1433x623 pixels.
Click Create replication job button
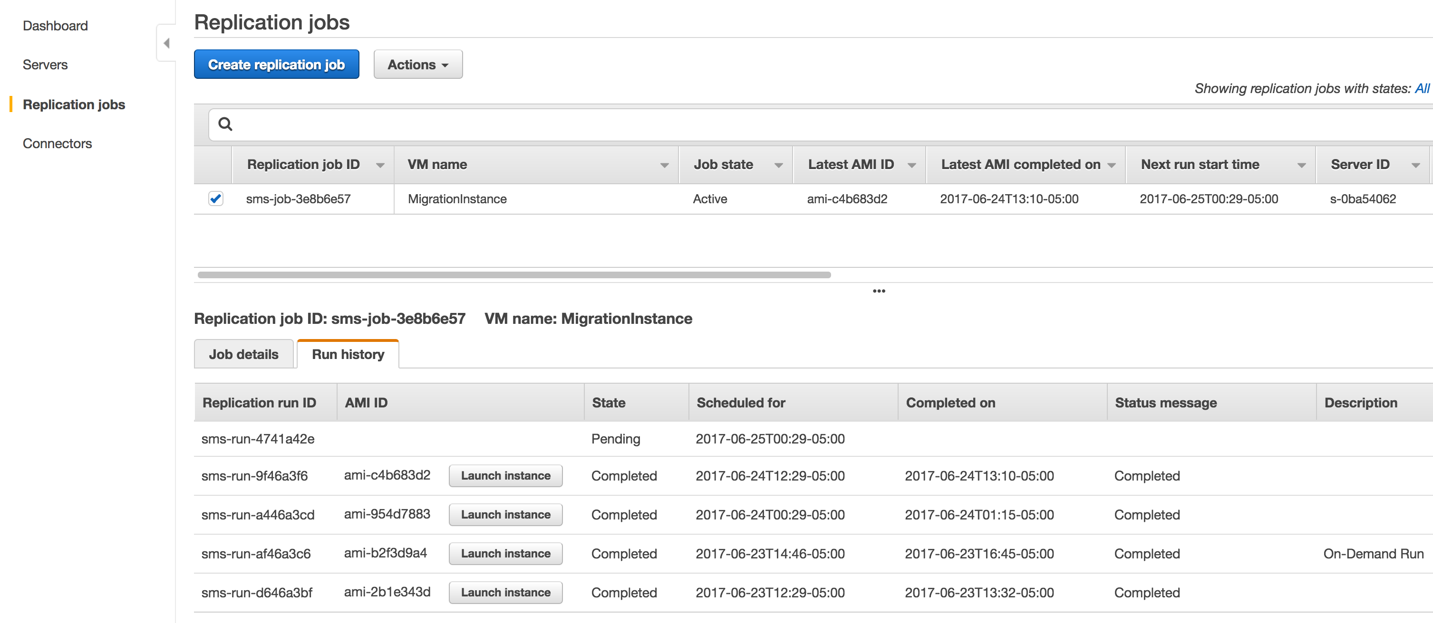pyautogui.click(x=277, y=65)
